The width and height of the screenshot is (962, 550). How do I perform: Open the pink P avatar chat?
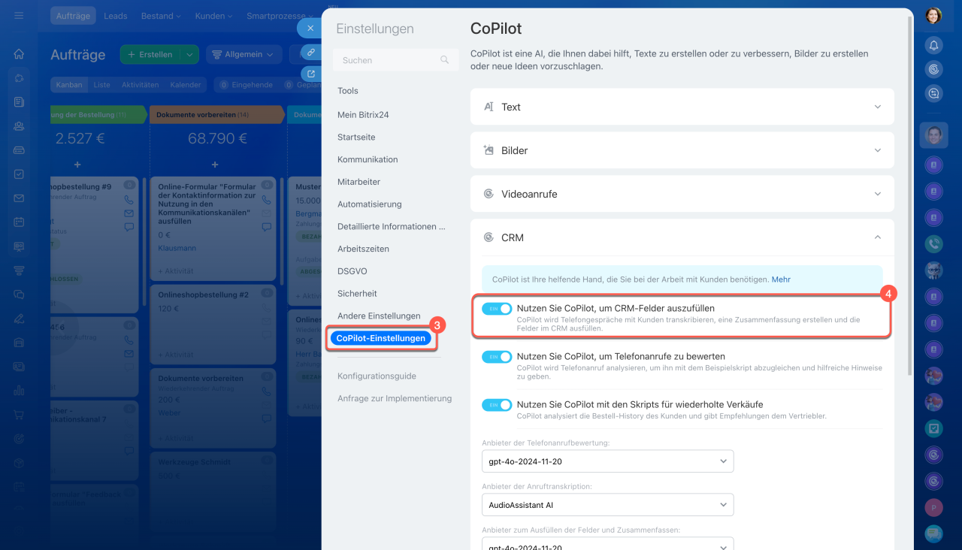[x=933, y=507]
